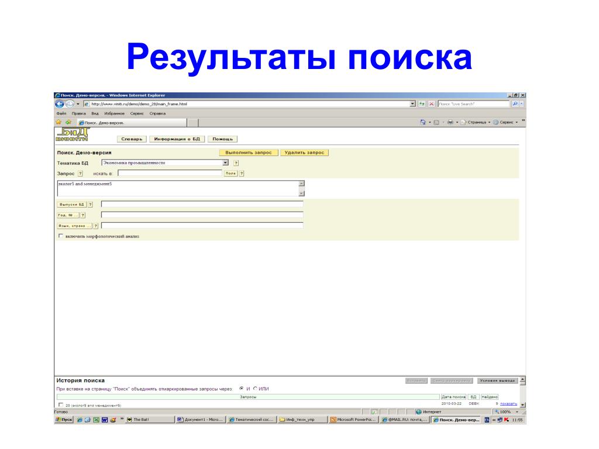Click the Live Search magnifier icon

click(x=515, y=104)
